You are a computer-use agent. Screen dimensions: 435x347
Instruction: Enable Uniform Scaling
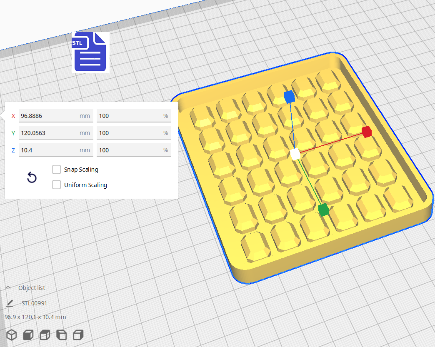coord(57,185)
